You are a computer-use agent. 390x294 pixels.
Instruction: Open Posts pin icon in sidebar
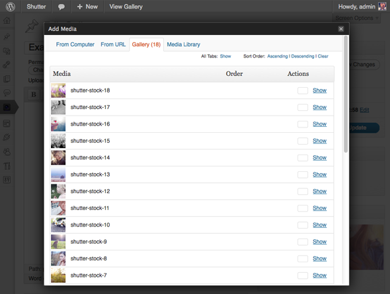pyautogui.click(x=7, y=37)
